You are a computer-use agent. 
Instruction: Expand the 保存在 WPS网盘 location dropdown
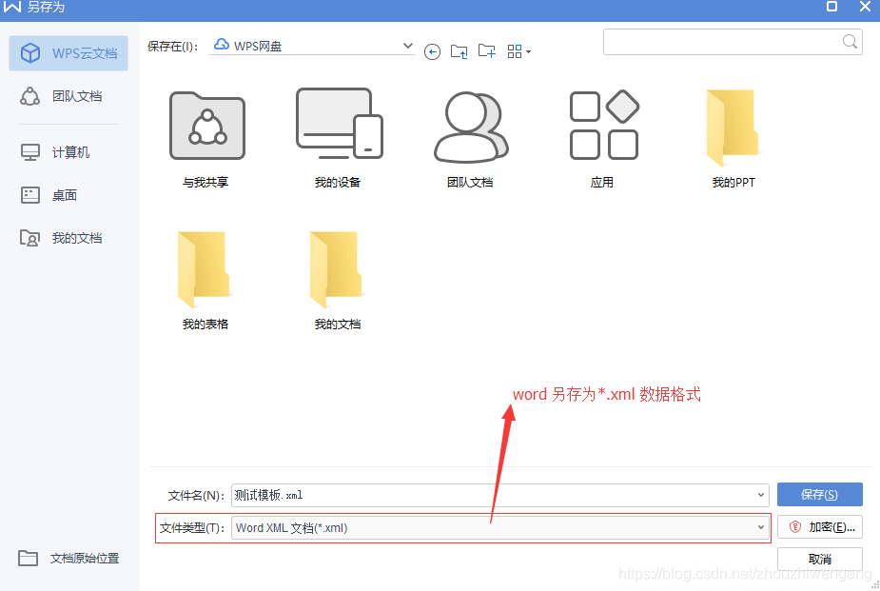pyautogui.click(x=408, y=46)
